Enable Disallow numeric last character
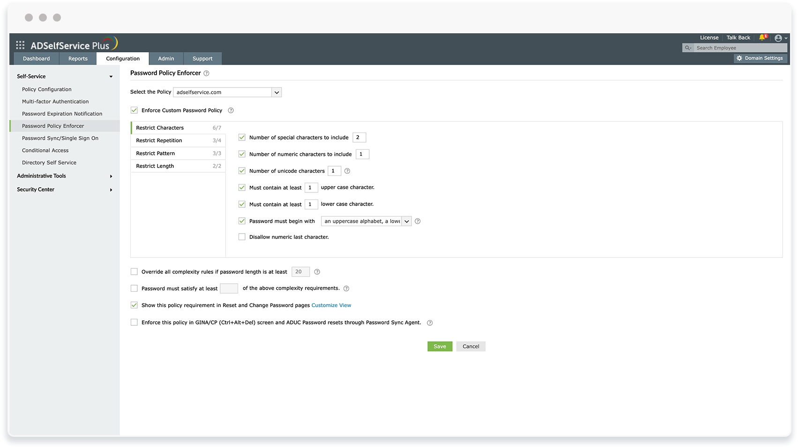 (x=242, y=237)
